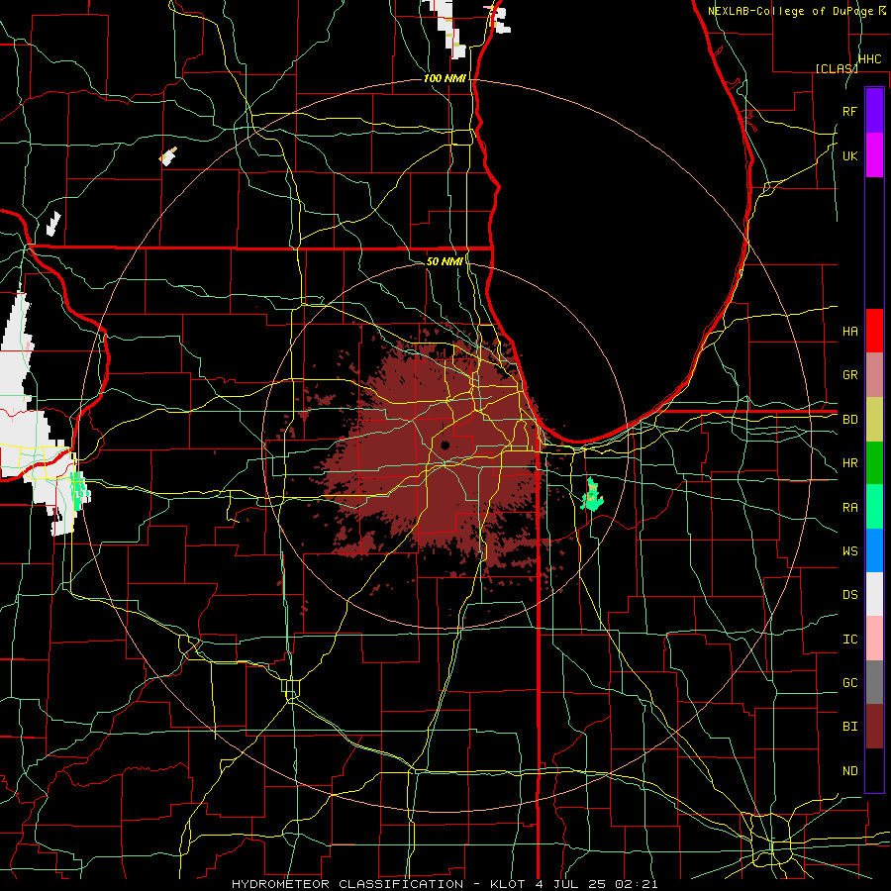891x891 pixels.
Task: Click the white DS legend swatch
Action: [x=874, y=594]
